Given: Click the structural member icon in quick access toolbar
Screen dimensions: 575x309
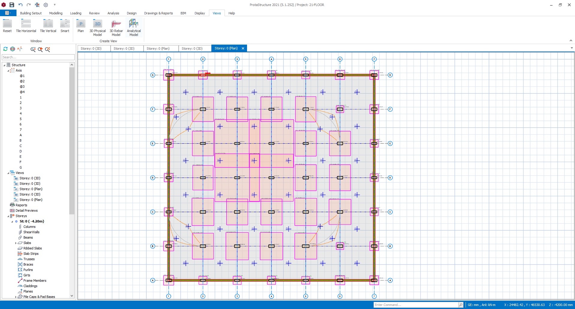Looking at the screenshot, I should point(37,5).
